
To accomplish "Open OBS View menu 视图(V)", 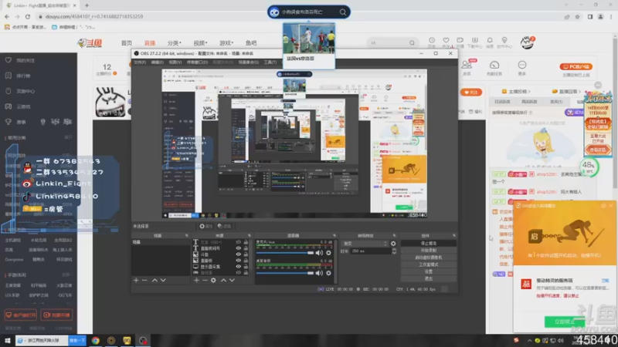I will pyautogui.click(x=175, y=62).
